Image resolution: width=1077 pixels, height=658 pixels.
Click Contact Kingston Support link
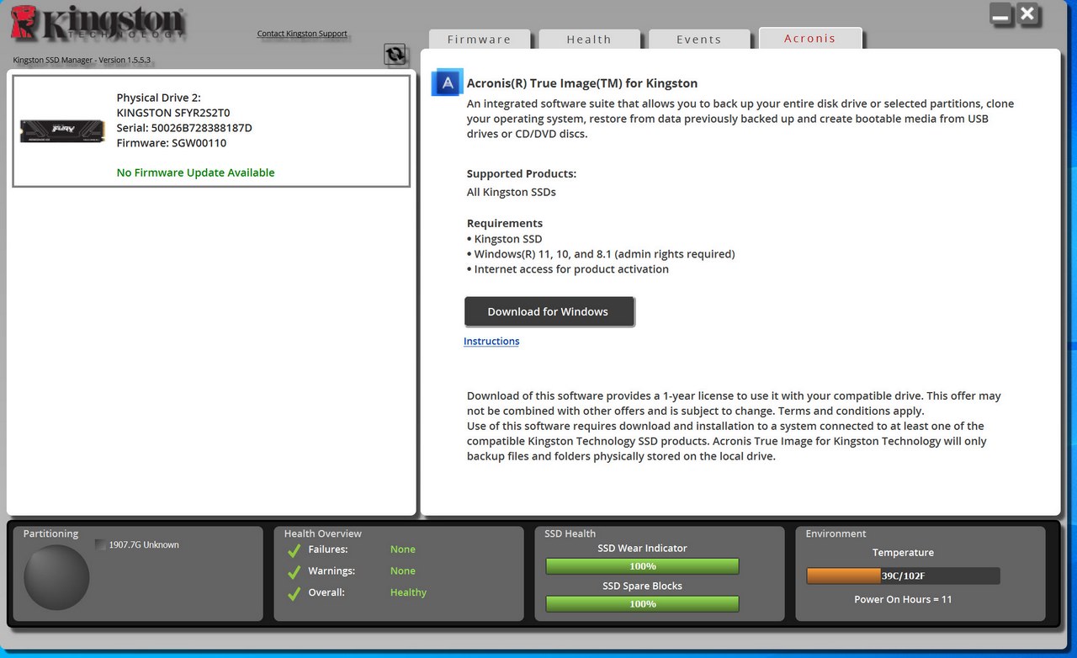[x=302, y=34]
